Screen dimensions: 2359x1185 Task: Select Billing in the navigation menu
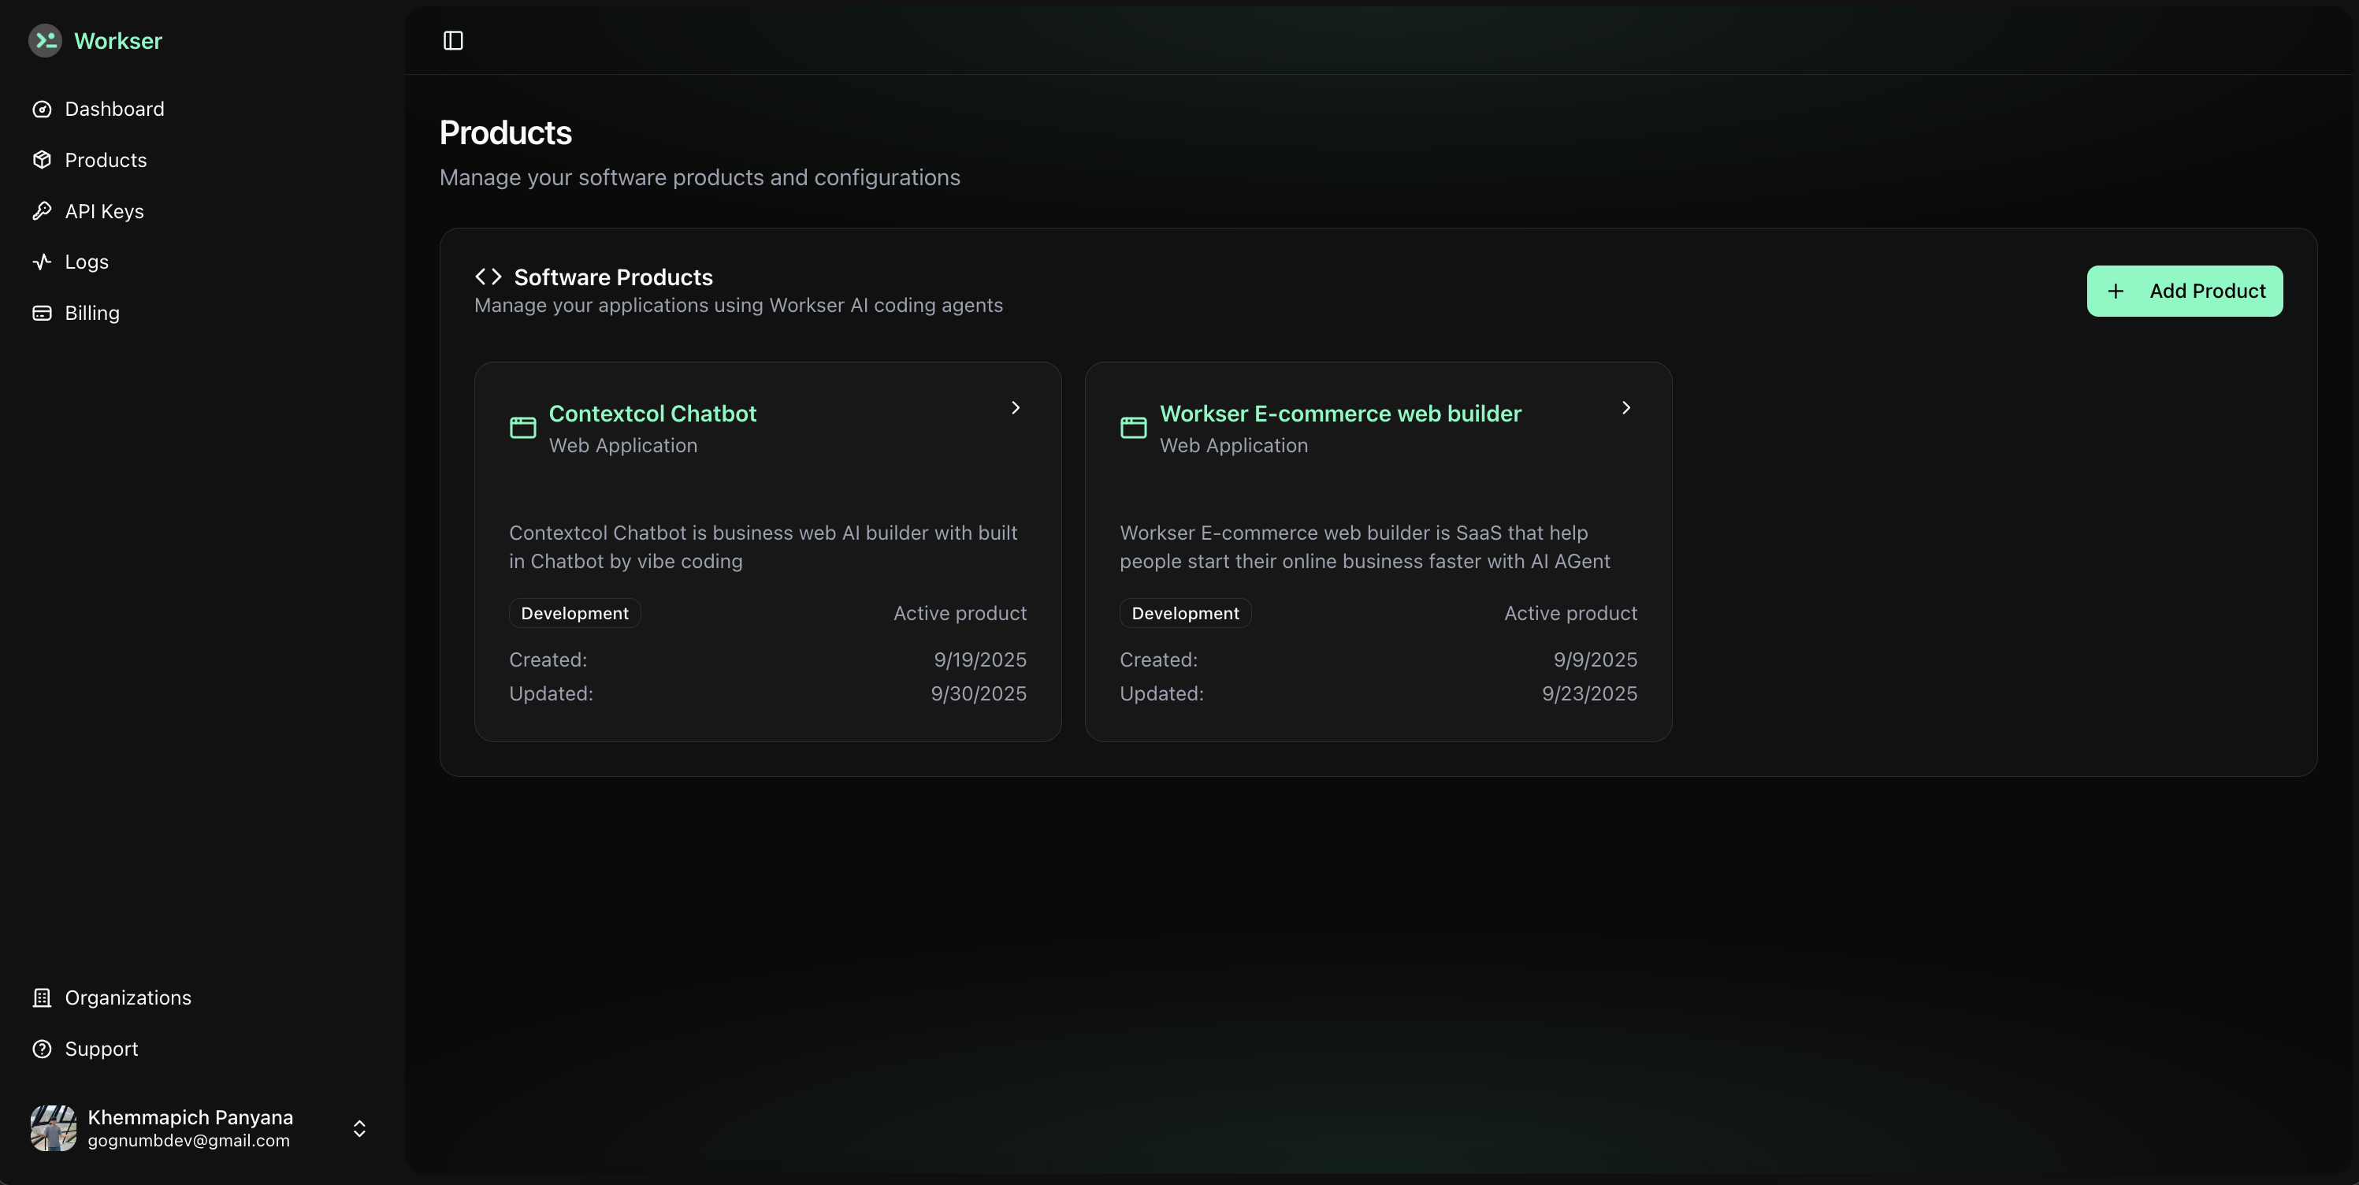point(91,312)
